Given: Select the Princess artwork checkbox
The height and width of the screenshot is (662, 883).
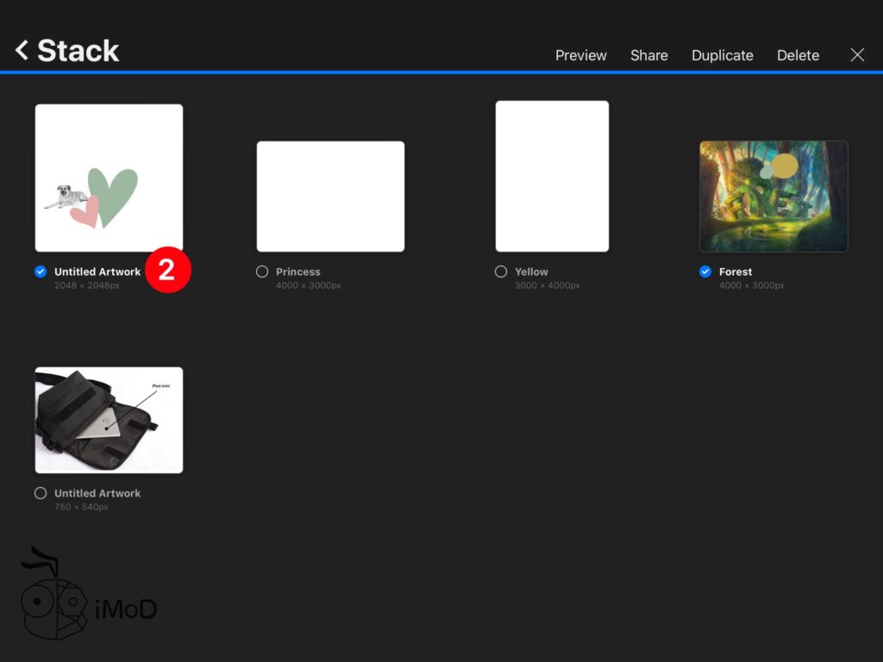Looking at the screenshot, I should click(262, 272).
